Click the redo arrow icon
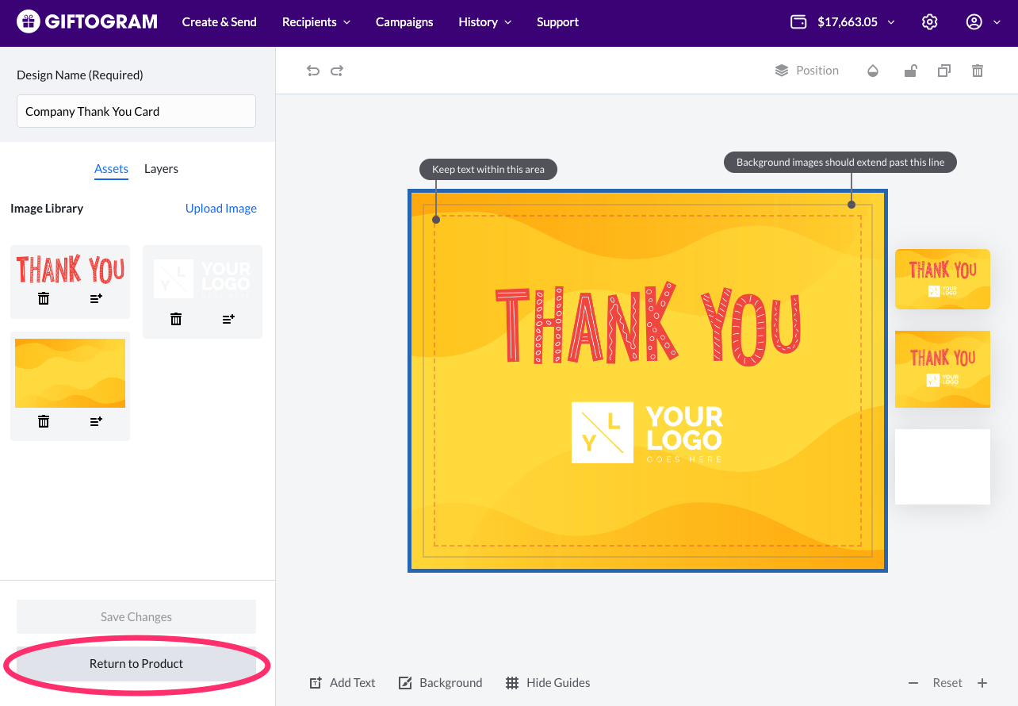This screenshot has height=706, width=1018. point(337,71)
